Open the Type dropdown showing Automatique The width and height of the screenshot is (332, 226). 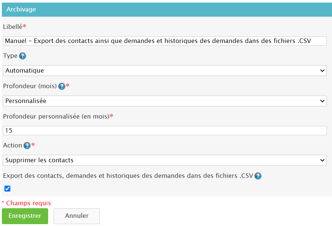[165, 71]
